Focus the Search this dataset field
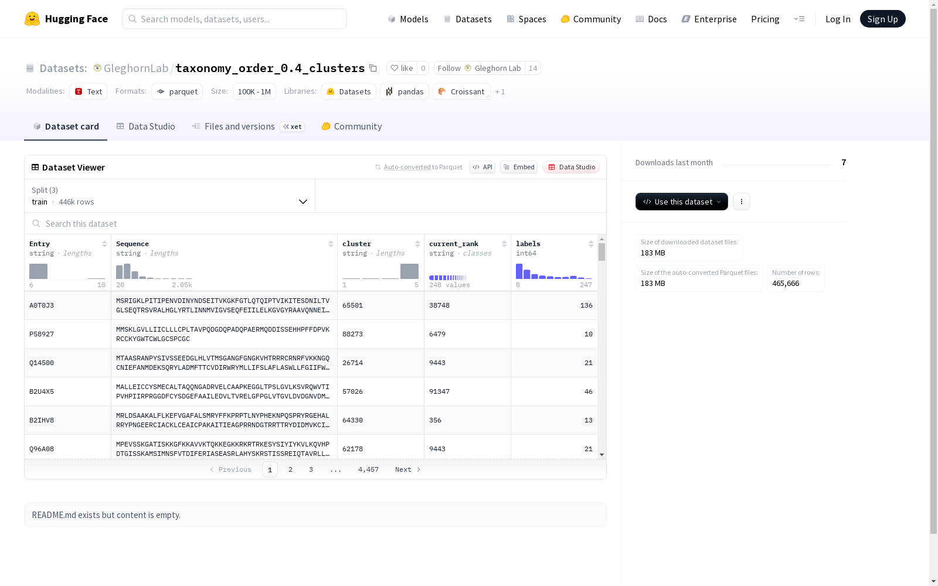Screen dimensions: 938x586 tap(315, 223)
